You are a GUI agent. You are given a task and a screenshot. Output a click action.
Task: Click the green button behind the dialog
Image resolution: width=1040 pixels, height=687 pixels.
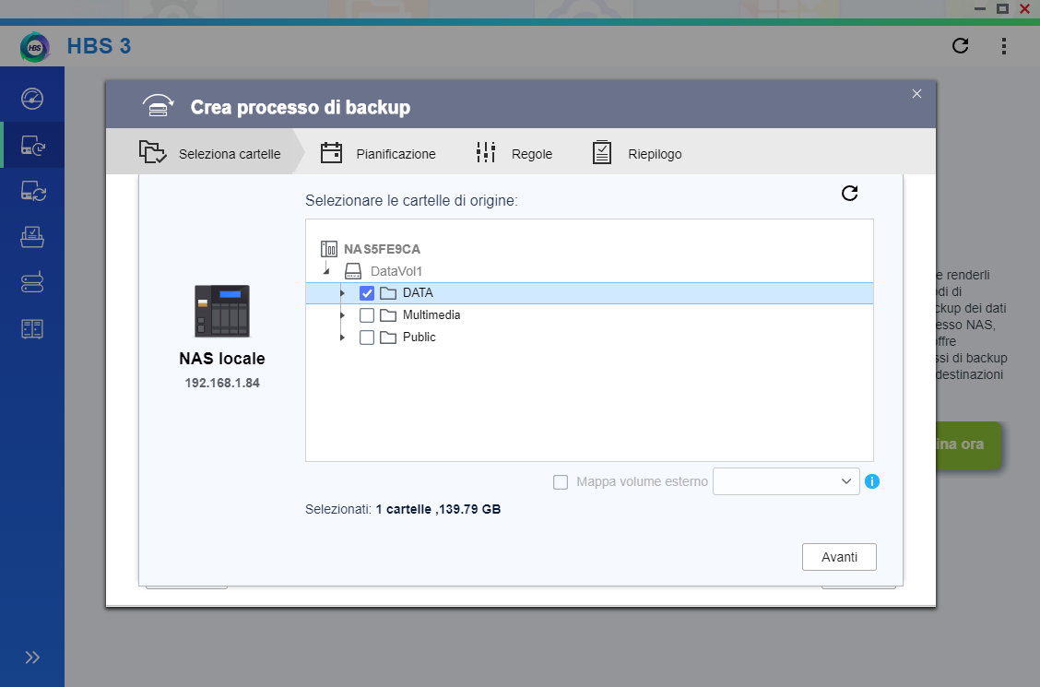tap(968, 444)
